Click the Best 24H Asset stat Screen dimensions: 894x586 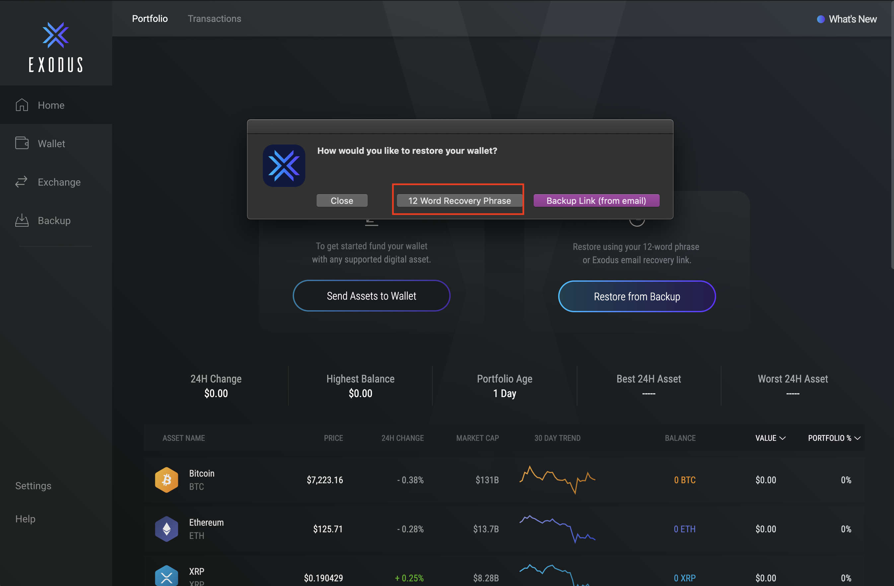coord(649,386)
